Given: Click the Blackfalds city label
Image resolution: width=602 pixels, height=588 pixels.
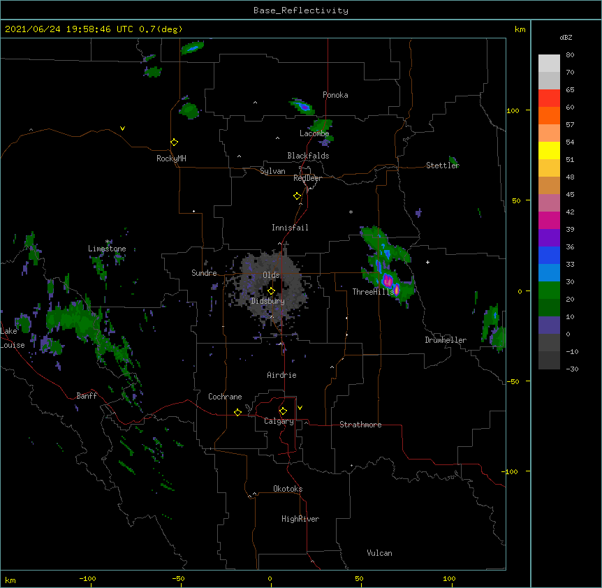Looking at the screenshot, I should click(308, 156).
